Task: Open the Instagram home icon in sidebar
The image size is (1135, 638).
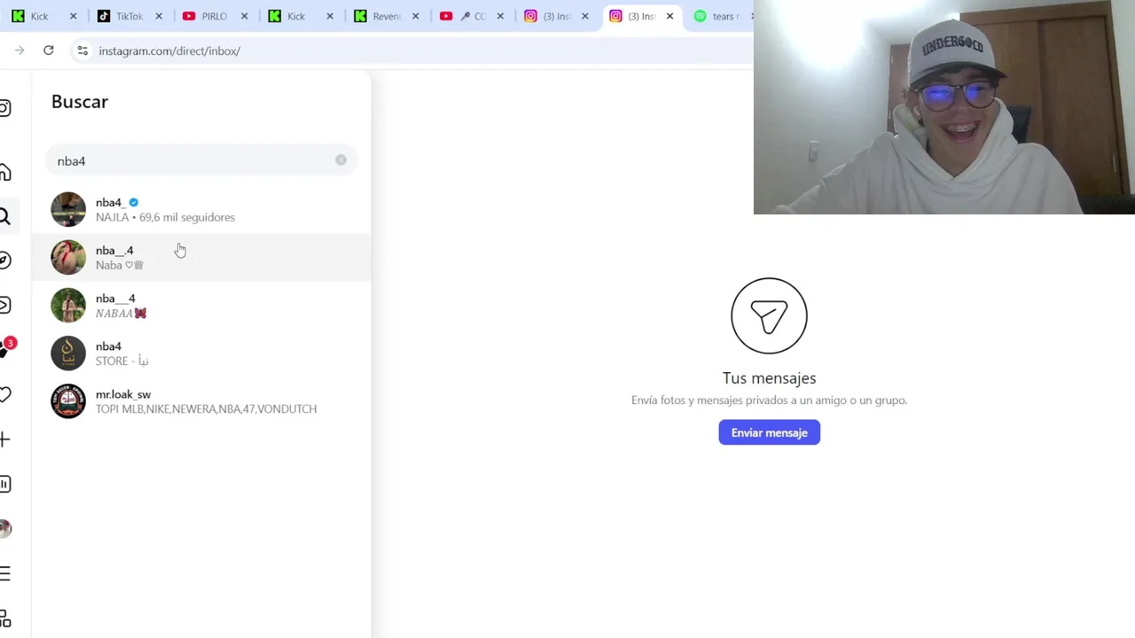Action: pyautogui.click(x=5, y=172)
